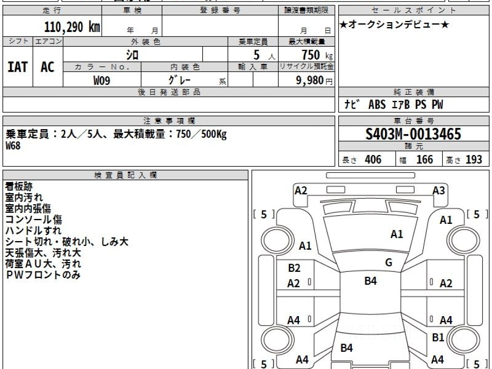Select the recycle deposit 9,980 yen value

tap(314, 80)
